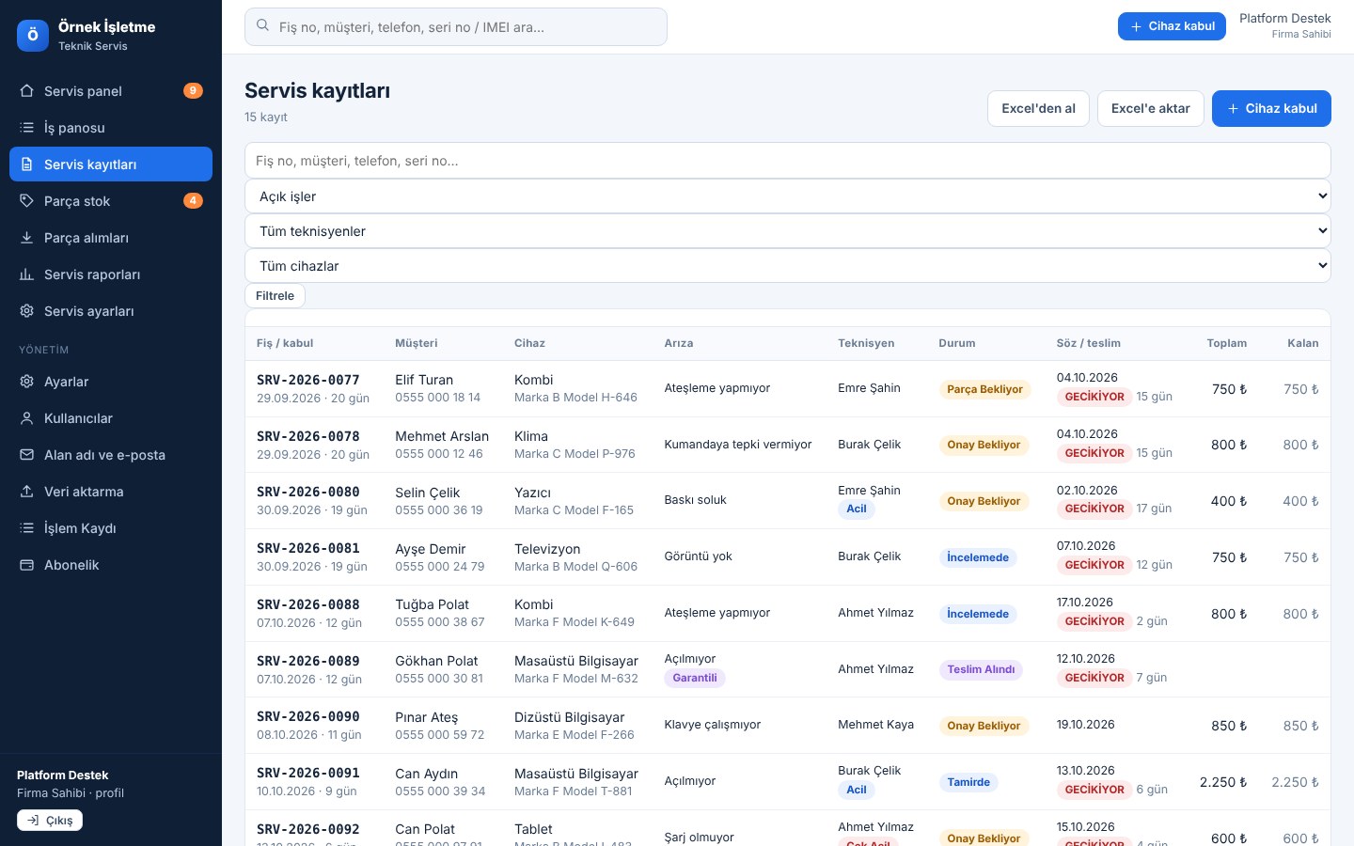
Task: Click the Ayarlar gear icon
Action: [x=26, y=382]
